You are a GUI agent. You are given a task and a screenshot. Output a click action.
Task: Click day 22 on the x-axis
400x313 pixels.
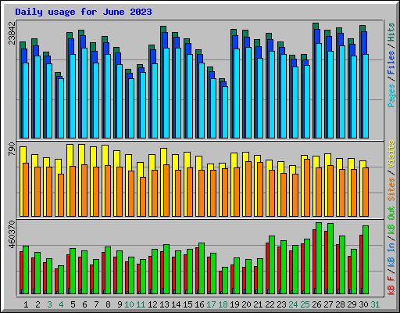tap(270, 304)
